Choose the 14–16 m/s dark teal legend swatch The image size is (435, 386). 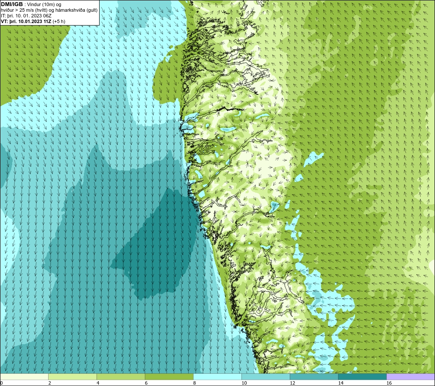[x=362, y=376]
